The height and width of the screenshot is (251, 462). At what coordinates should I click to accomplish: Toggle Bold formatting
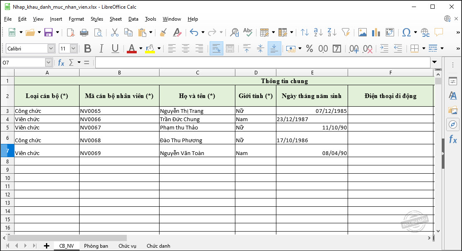pyautogui.click(x=87, y=48)
